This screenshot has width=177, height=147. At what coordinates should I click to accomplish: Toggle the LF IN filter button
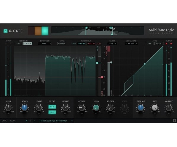tap(52, 112)
